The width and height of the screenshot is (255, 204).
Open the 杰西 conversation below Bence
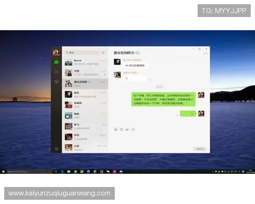85,73
